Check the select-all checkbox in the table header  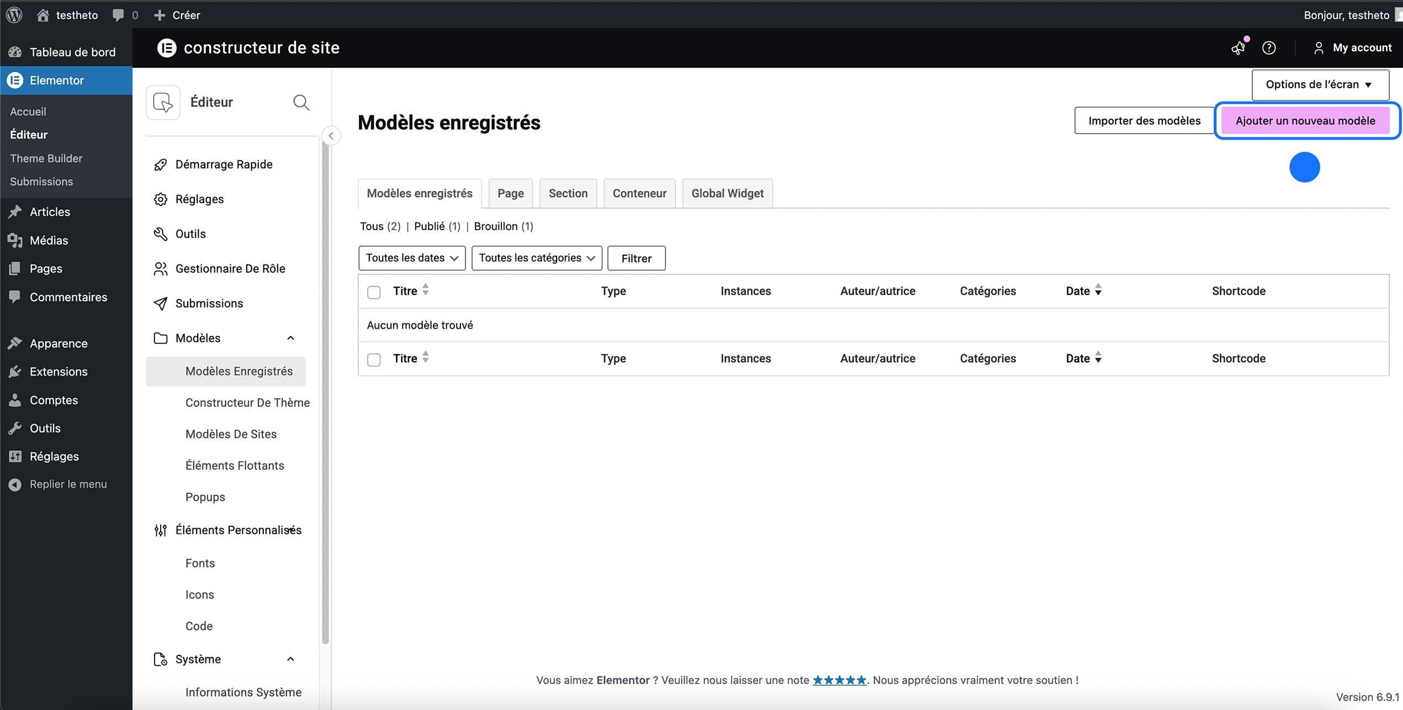pyautogui.click(x=374, y=291)
